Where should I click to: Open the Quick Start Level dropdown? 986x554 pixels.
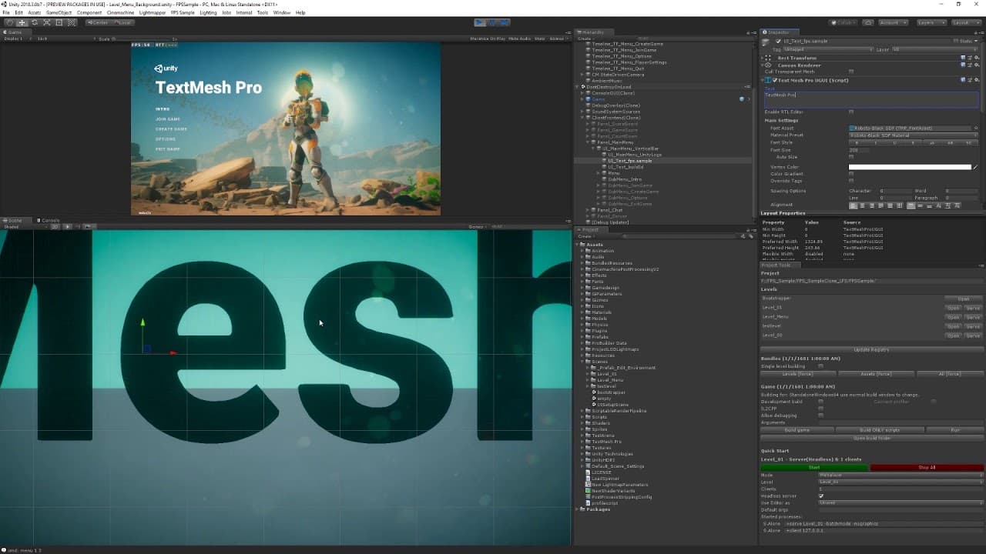point(901,482)
